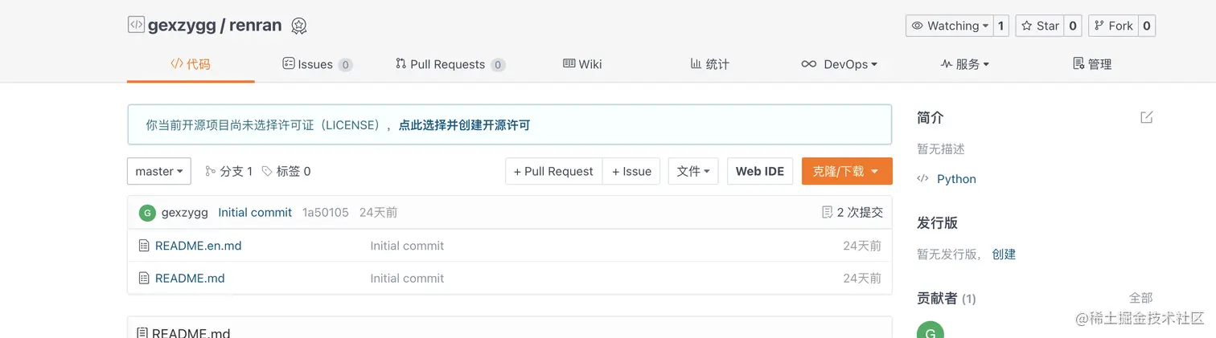Click the contributor avatar under 贡献者
This screenshot has width=1216, height=338.
pos(930,331)
